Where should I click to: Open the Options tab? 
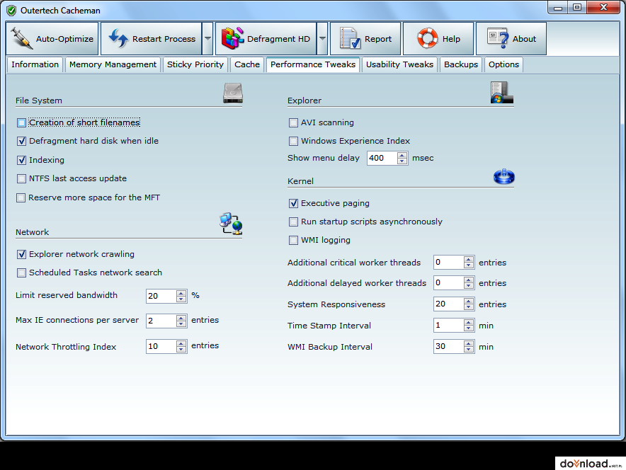pyautogui.click(x=503, y=64)
